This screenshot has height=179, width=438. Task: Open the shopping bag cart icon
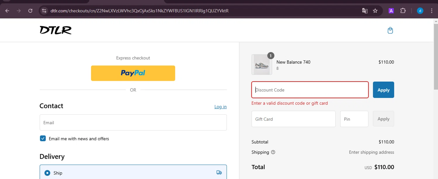390,30
